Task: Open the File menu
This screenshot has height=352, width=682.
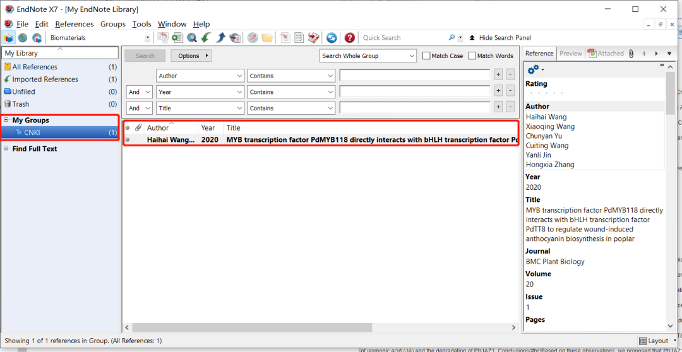Action: [x=22, y=24]
